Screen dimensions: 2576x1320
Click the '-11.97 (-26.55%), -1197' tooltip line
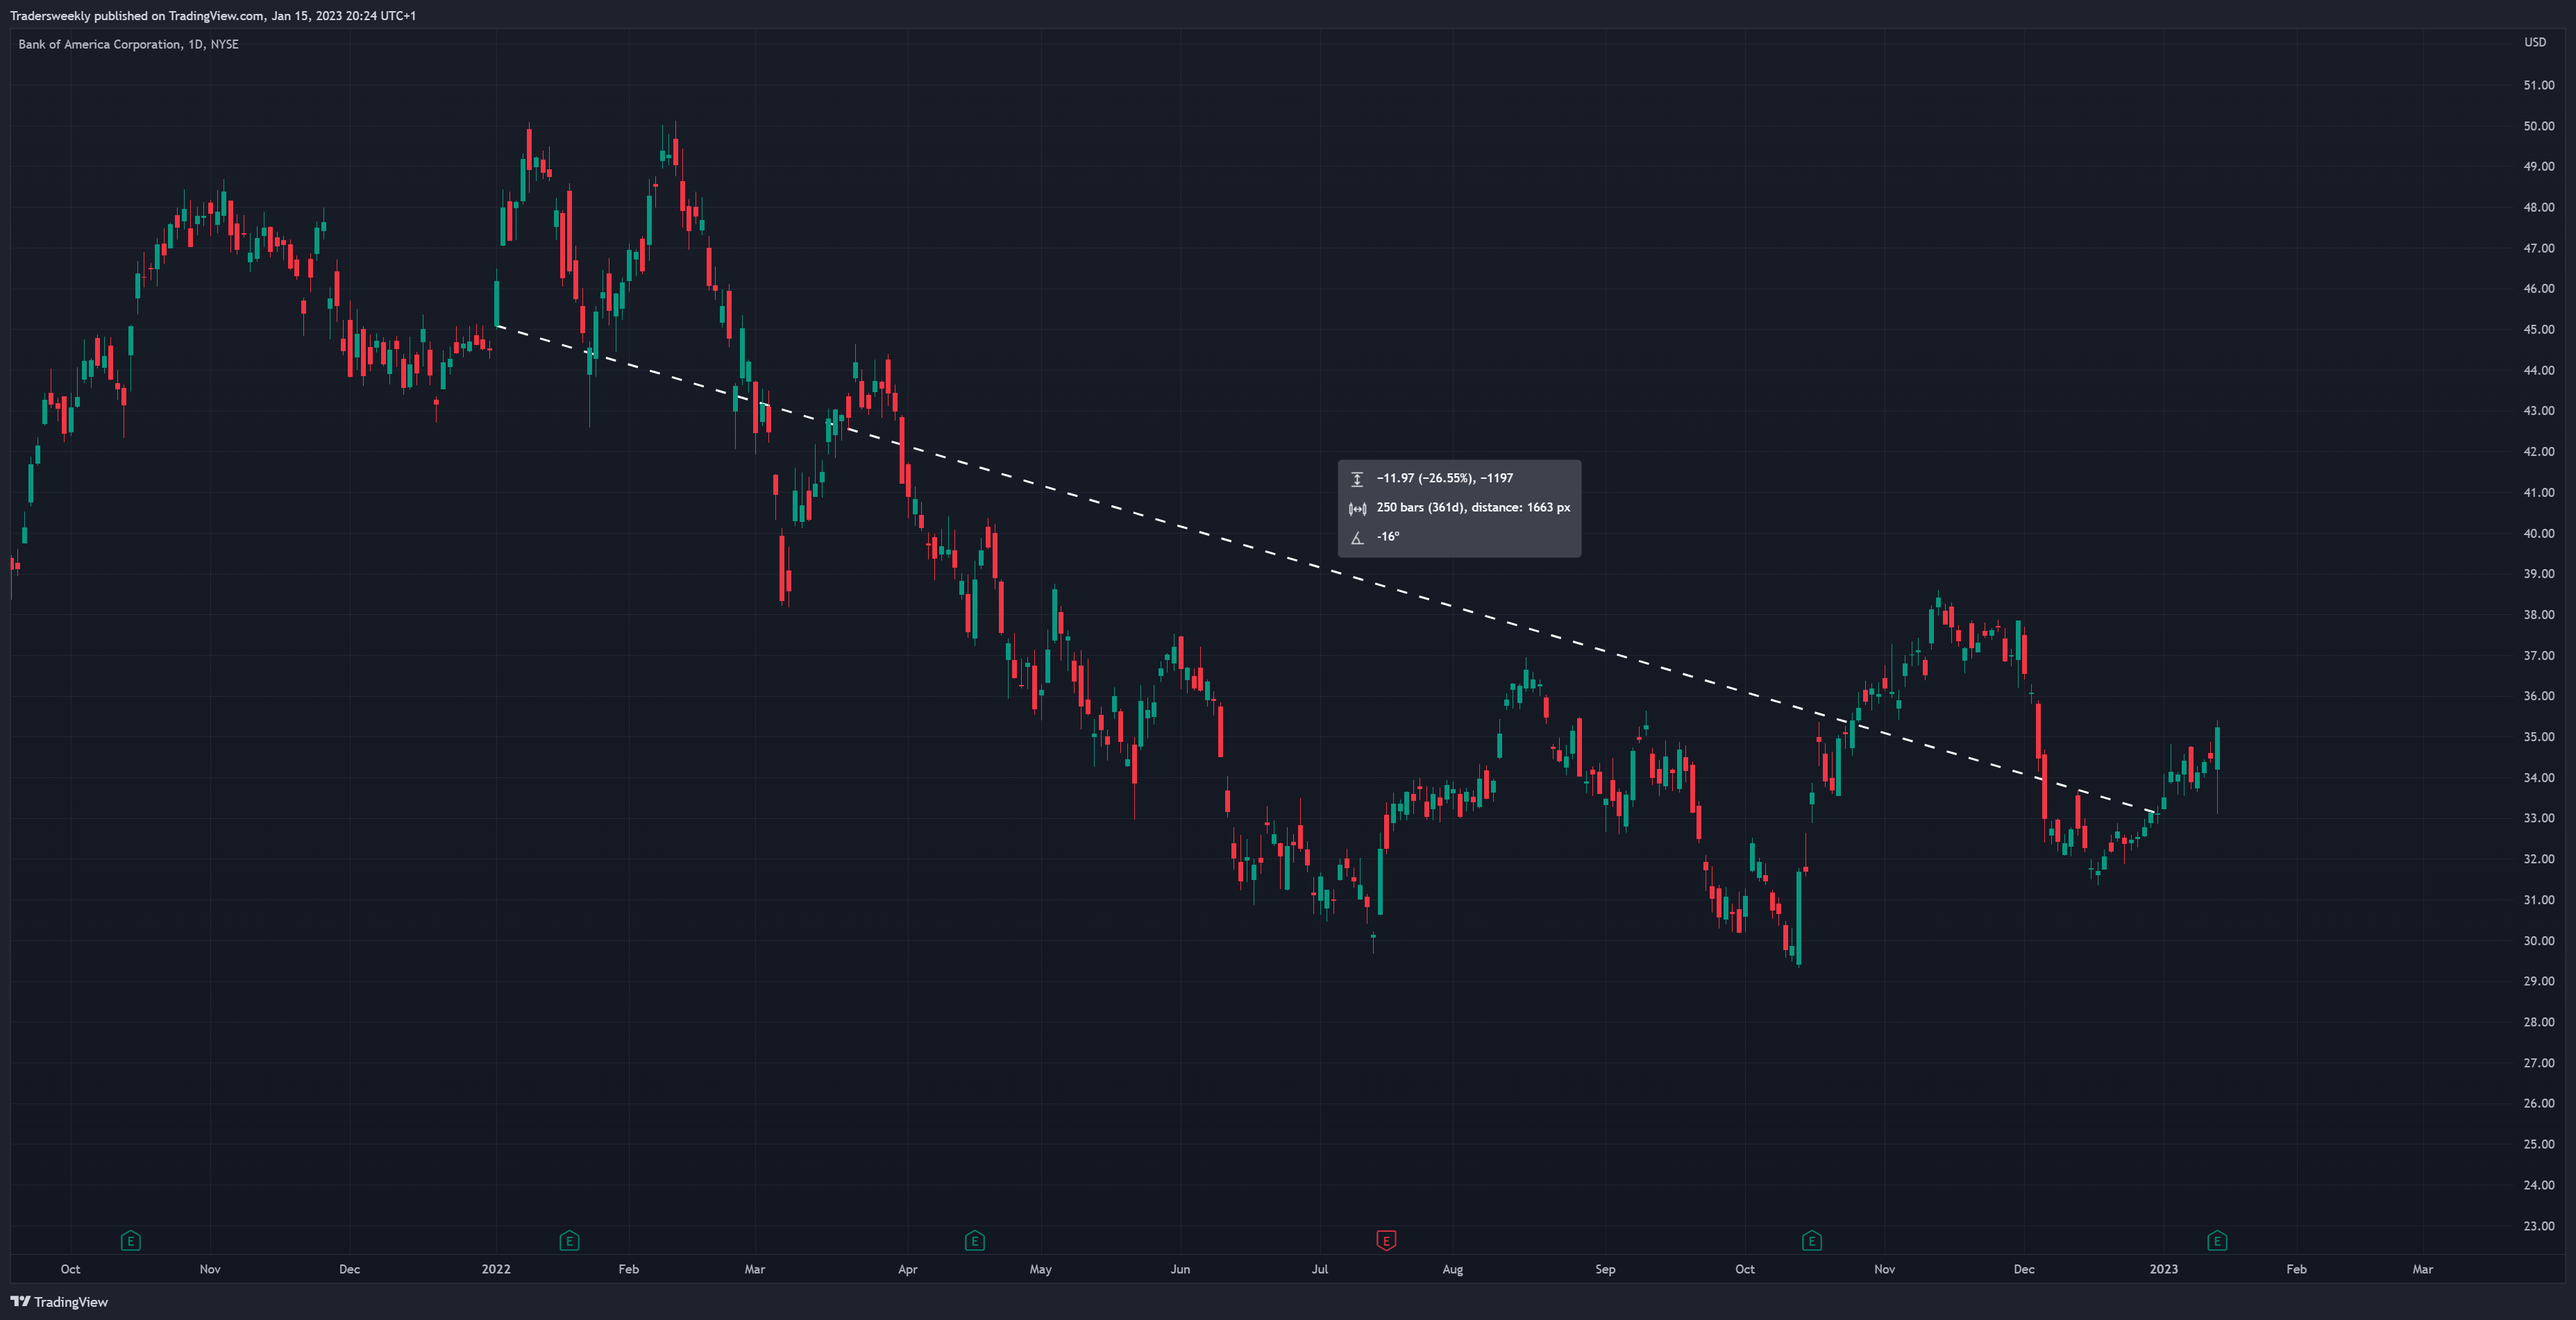pyautogui.click(x=1444, y=478)
